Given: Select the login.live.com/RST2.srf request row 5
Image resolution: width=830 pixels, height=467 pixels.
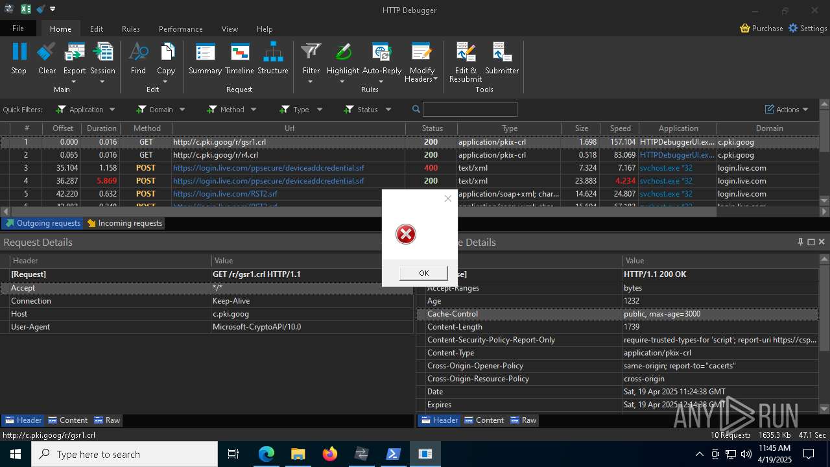Looking at the screenshot, I should [410, 194].
